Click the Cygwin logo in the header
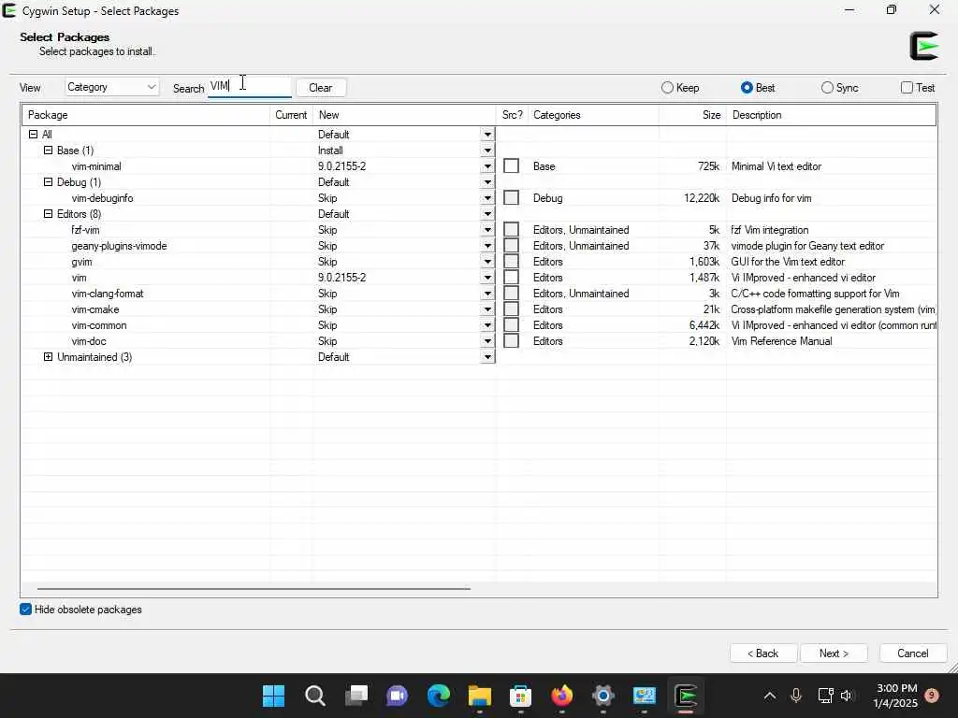The image size is (958, 718). pyautogui.click(x=923, y=46)
